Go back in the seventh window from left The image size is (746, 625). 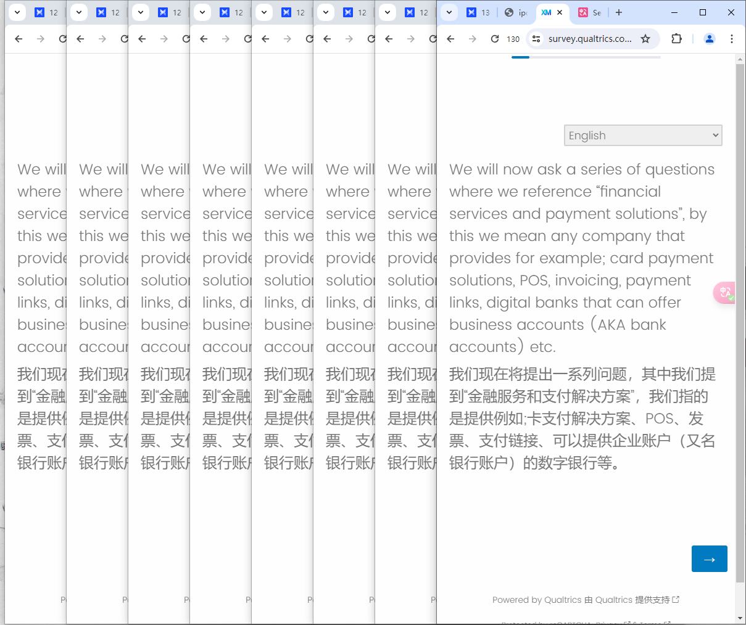coord(389,39)
